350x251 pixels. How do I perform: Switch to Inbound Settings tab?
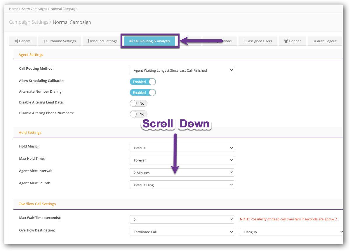(x=102, y=41)
